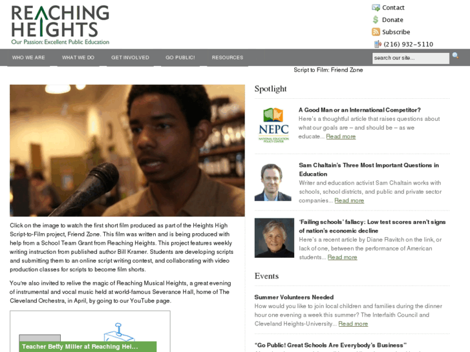Open the Summer Volunteers Needed event
Screen dimensions: 470x352
294,297
